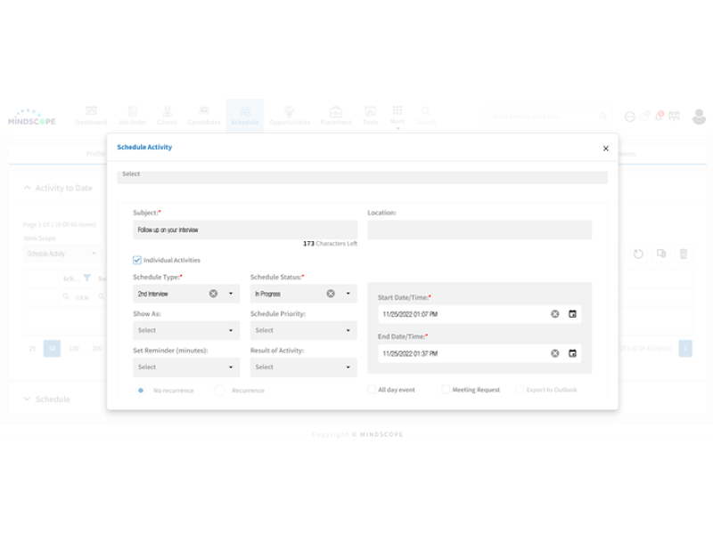This screenshot has width=713, height=533.
Task: Enable the Individual Activities checkbox
Action: [135, 260]
